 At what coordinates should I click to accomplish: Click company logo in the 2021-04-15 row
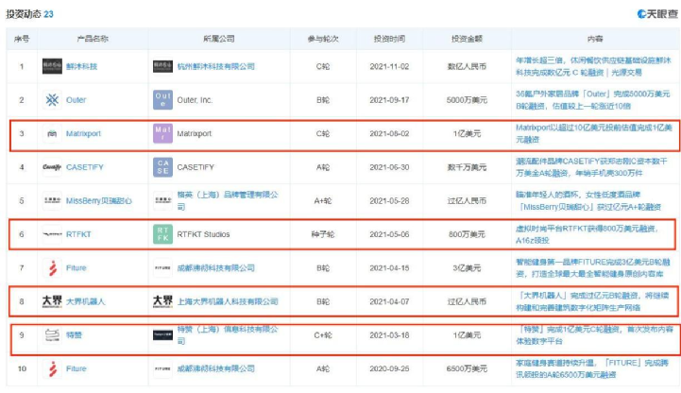[x=162, y=268]
